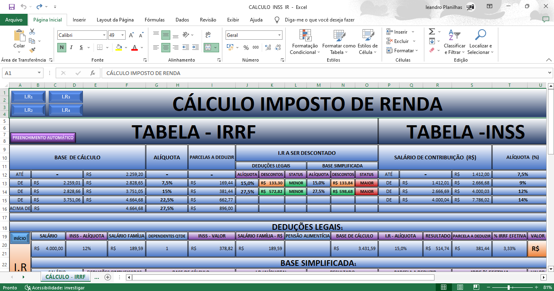
Task: Select the Format Painter brush icon
Action: pos(33,50)
